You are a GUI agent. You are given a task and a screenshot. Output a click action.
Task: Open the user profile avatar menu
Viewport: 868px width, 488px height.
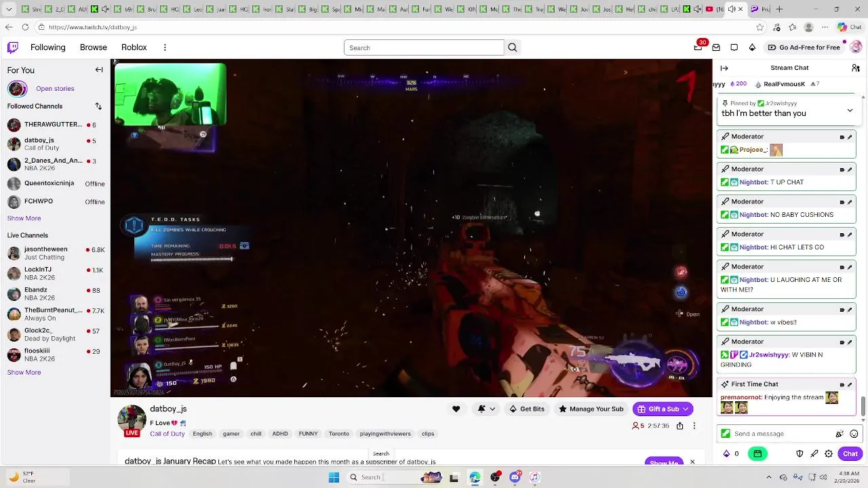[x=856, y=47]
